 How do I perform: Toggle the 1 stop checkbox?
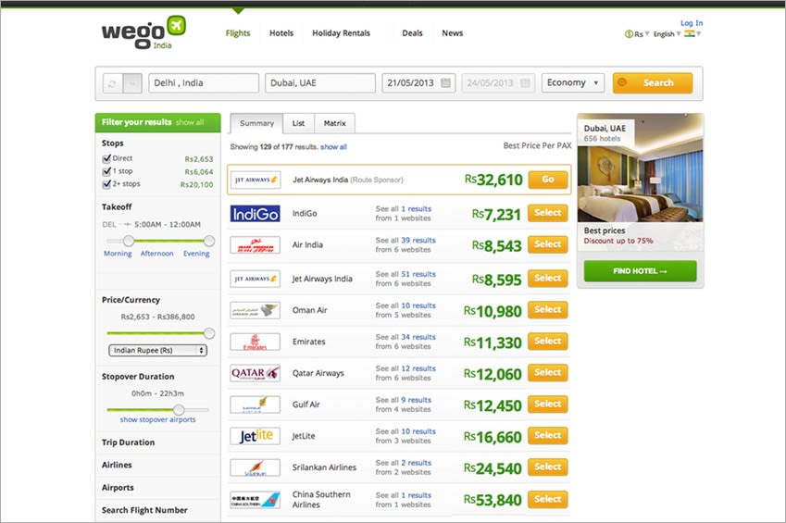(106, 171)
